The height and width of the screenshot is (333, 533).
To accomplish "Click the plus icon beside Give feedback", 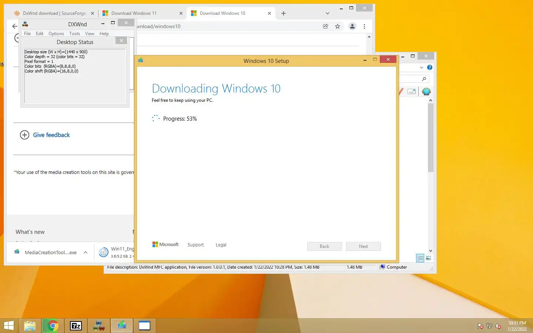I will point(24,135).
